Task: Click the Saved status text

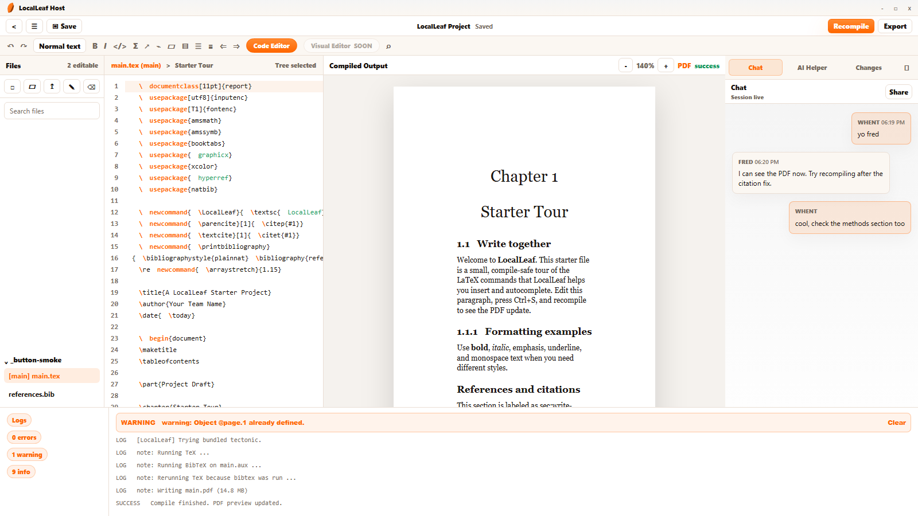Action: click(484, 26)
